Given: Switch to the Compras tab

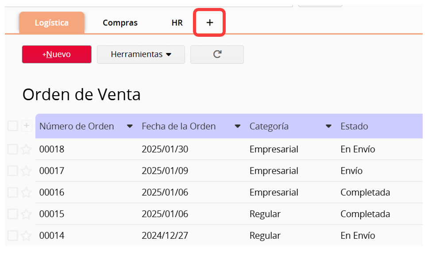Looking at the screenshot, I should pyautogui.click(x=120, y=23).
